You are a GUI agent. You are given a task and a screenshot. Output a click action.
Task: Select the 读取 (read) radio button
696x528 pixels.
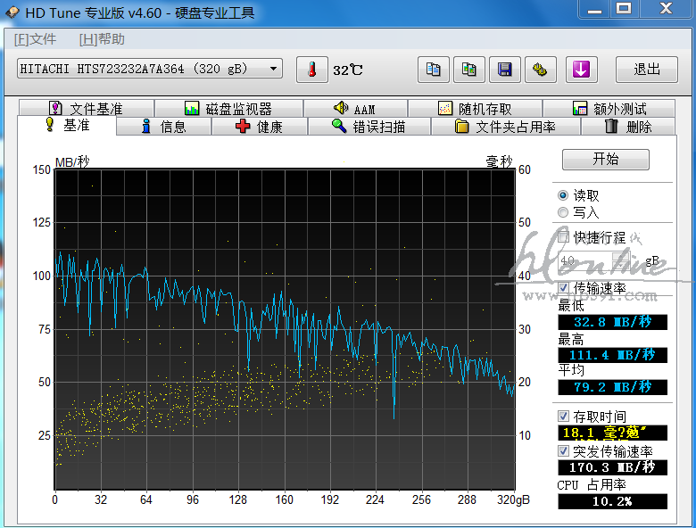tap(563, 195)
